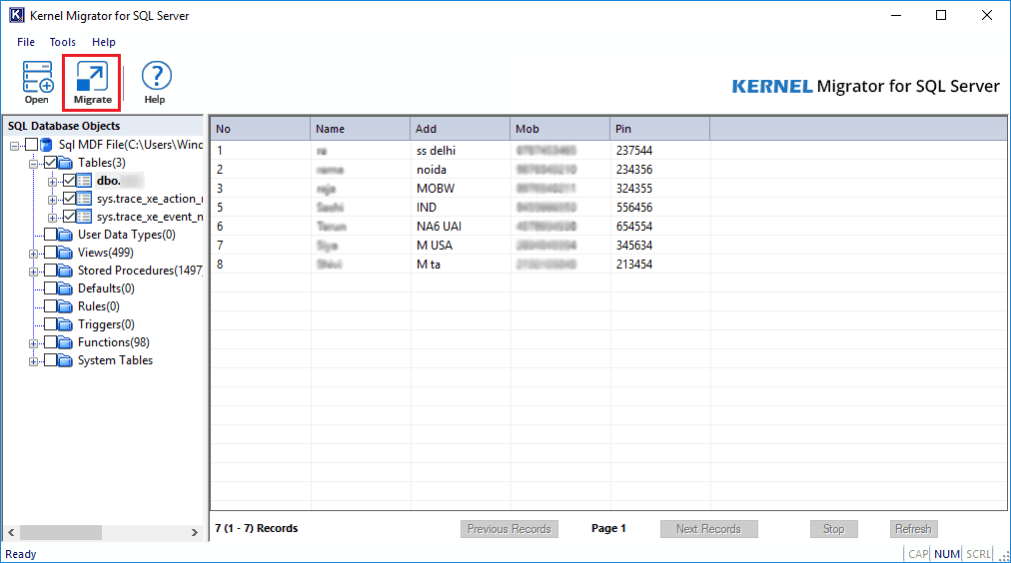Select the 'NA6 UAI' address cell
The width and height of the screenshot is (1011, 563).
click(x=461, y=227)
